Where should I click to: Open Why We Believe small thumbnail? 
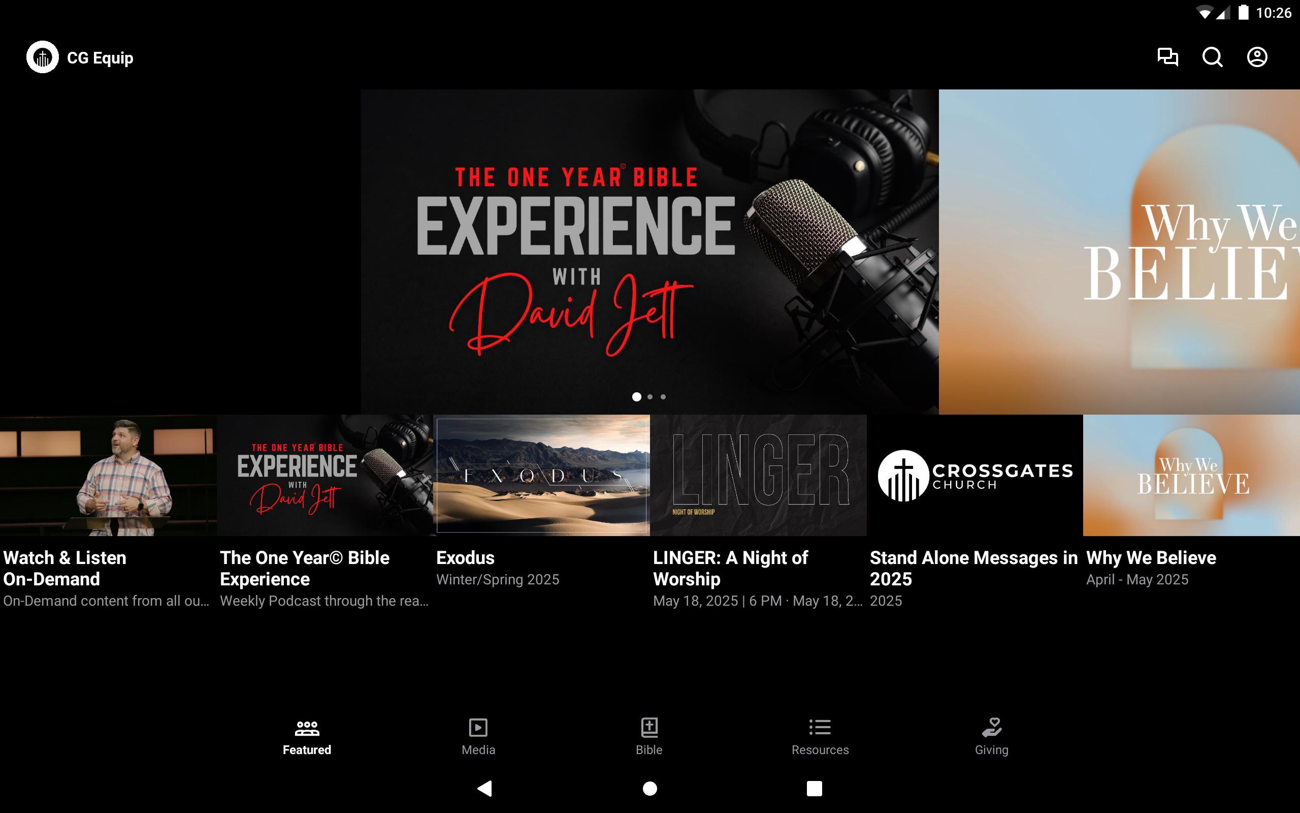pyautogui.click(x=1191, y=475)
